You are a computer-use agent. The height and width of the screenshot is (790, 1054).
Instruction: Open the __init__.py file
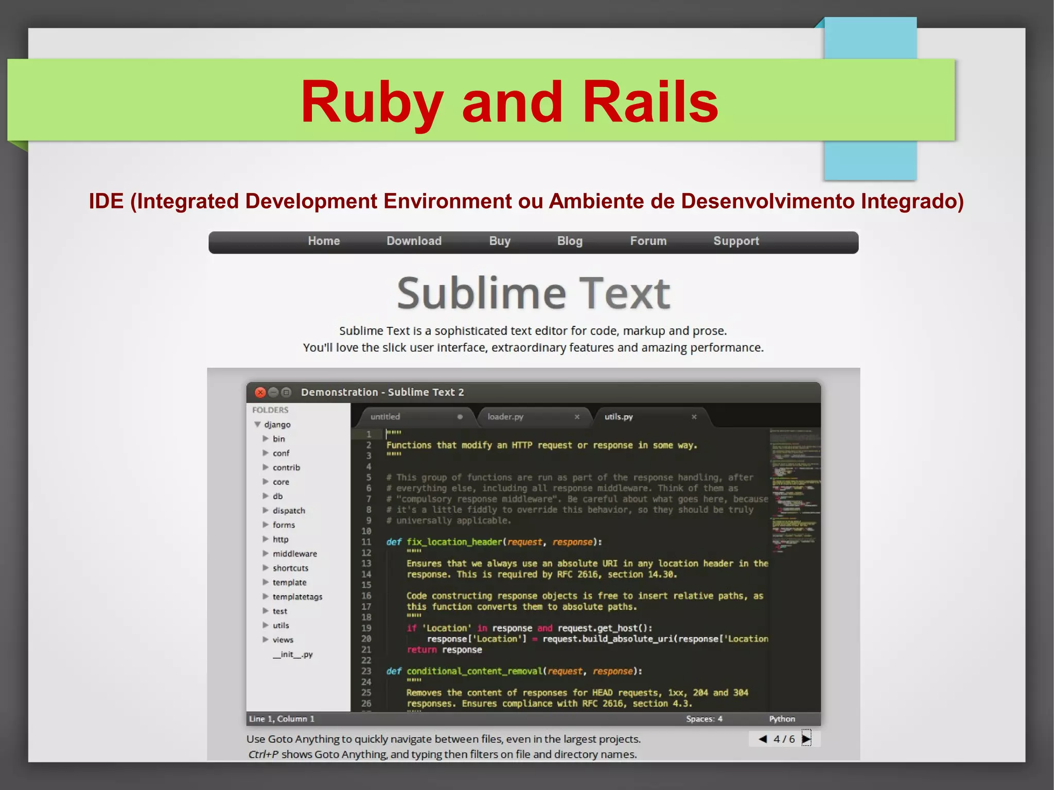[x=293, y=655]
